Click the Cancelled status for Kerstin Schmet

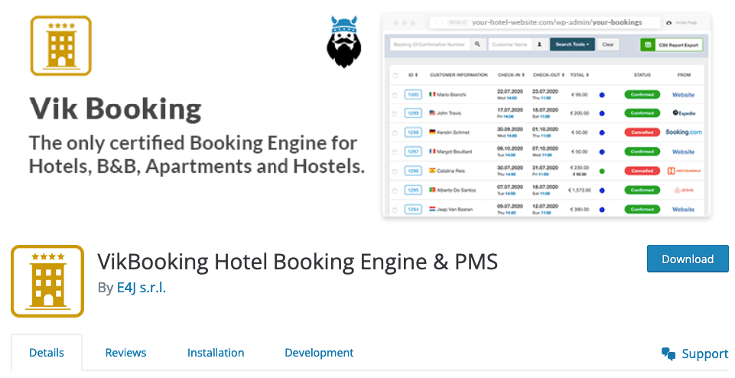(642, 132)
